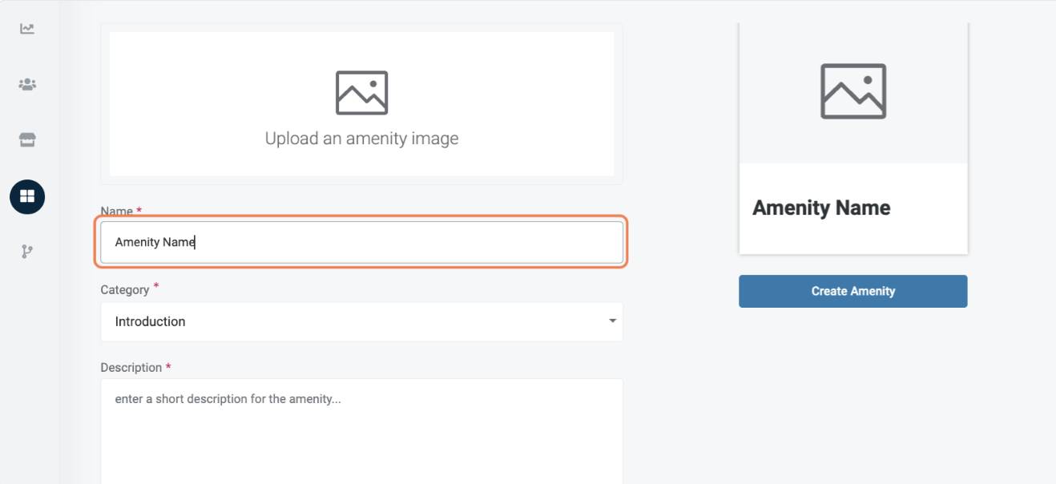Click the image placeholder icon in upload area
The height and width of the screenshot is (484, 1056).
[x=361, y=93]
